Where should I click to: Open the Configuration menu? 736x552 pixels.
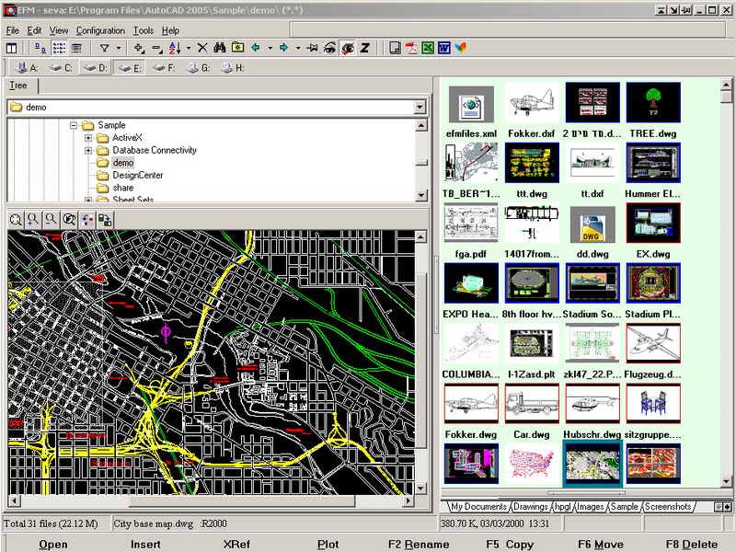(x=100, y=30)
